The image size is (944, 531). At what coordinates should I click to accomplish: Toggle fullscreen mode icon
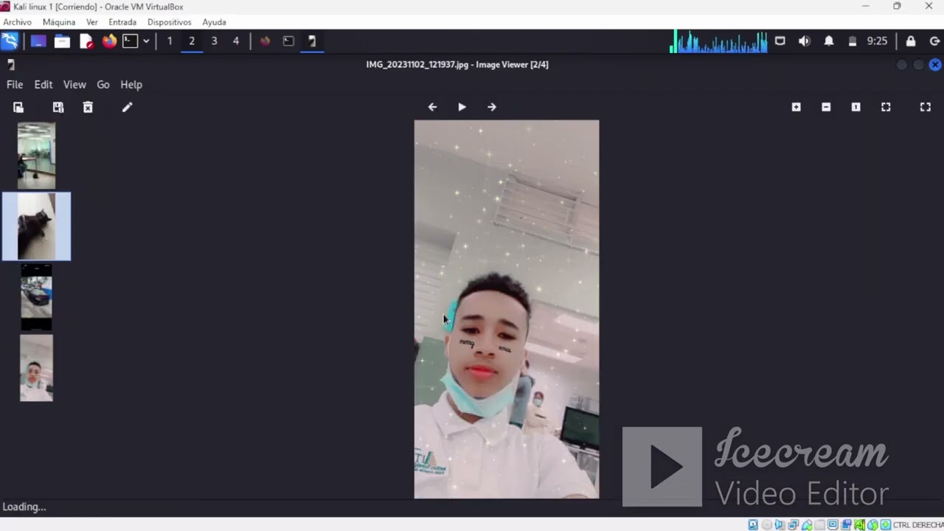coord(926,107)
